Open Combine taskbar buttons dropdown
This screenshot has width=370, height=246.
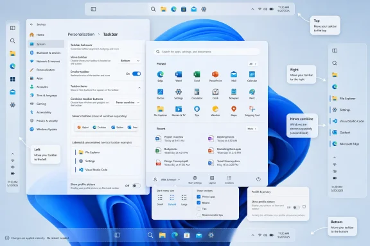click(x=127, y=102)
